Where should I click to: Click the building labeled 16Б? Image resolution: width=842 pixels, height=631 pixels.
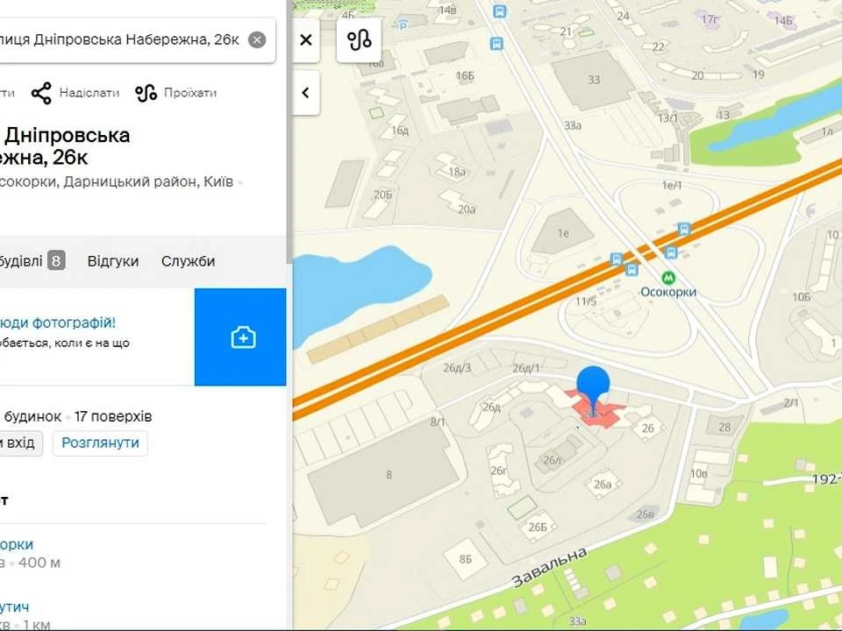coord(465,75)
